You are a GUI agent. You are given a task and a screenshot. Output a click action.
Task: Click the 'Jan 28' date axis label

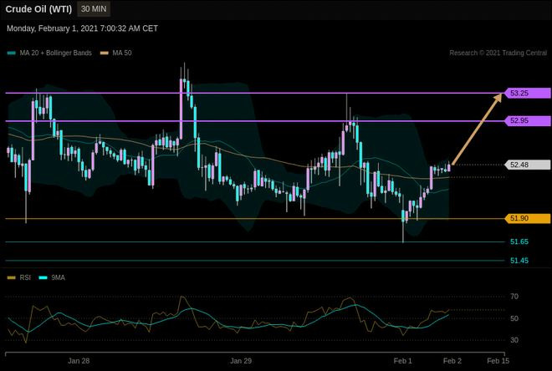pyautogui.click(x=79, y=361)
